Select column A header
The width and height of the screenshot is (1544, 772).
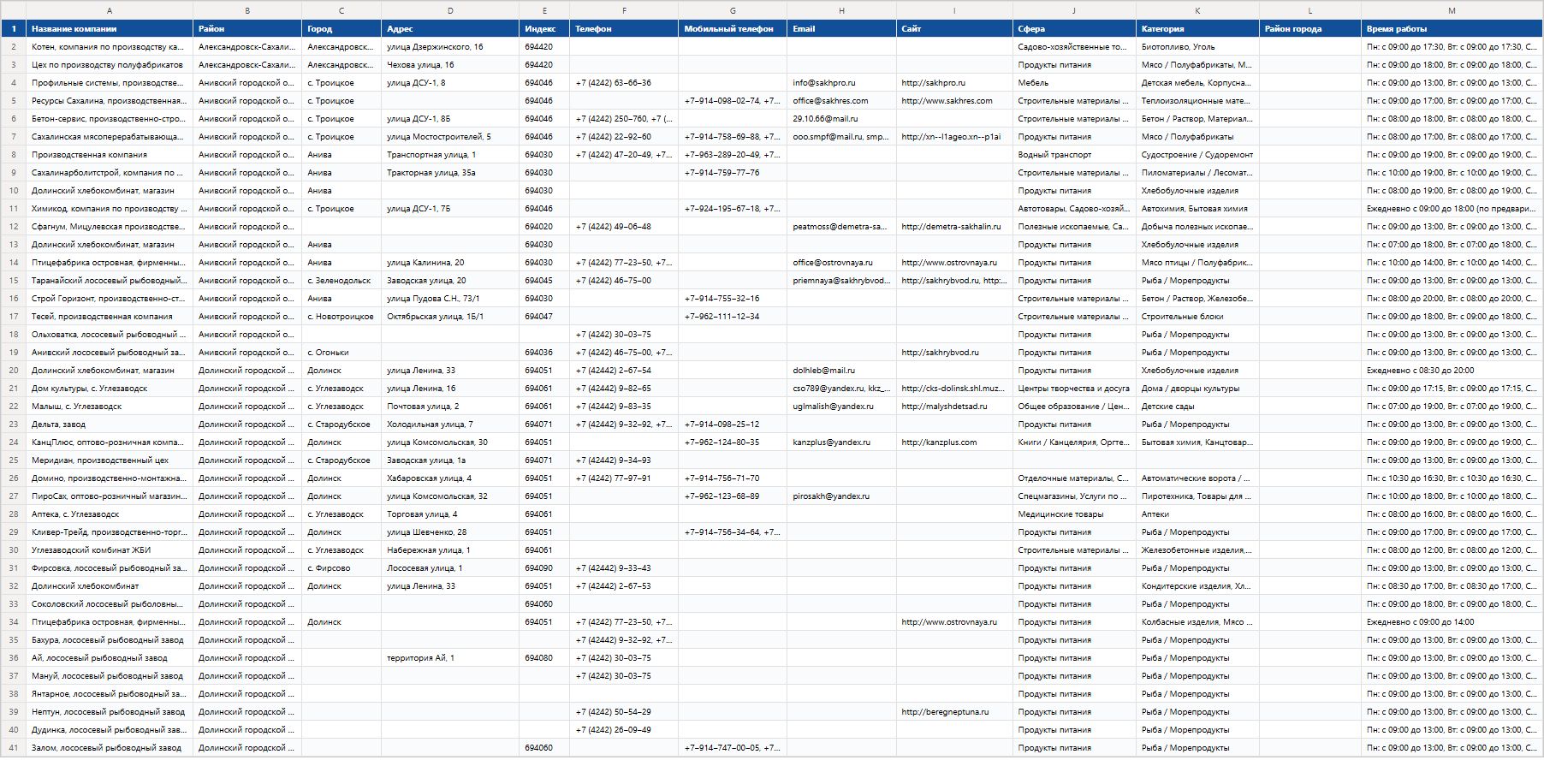110,10
